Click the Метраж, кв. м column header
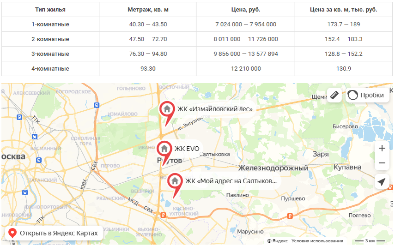 tap(148, 10)
